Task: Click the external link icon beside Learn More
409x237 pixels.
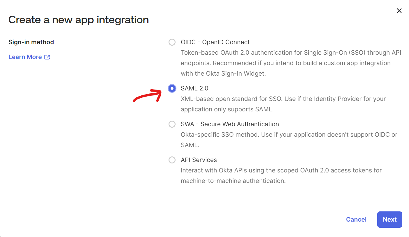Action: [x=47, y=57]
